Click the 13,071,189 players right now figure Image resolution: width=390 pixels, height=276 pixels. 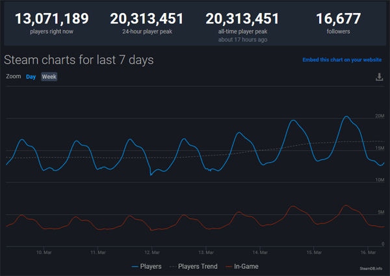52,19
